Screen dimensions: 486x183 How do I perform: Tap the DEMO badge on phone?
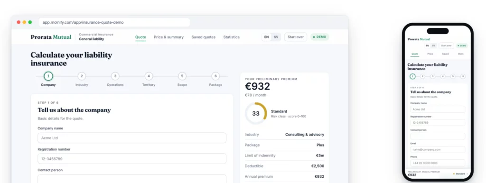[461, 46]
